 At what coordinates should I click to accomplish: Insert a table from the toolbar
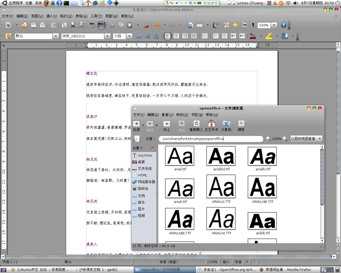coord(200,25)
